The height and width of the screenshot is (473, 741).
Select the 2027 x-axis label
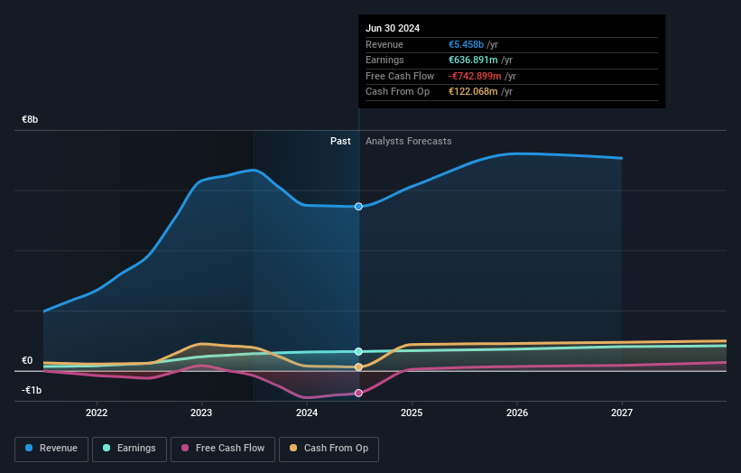click(622, 413)
